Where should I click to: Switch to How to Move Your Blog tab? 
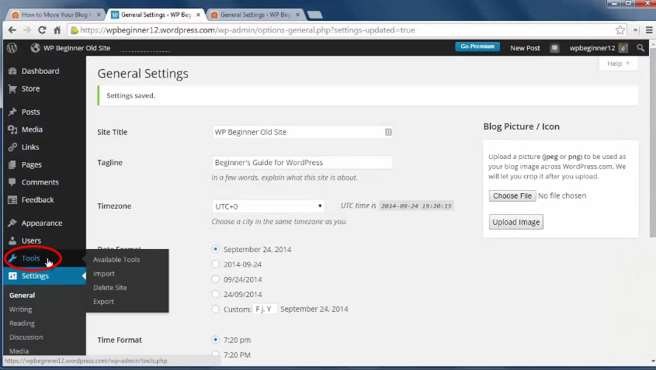click(x=57, y=15)
